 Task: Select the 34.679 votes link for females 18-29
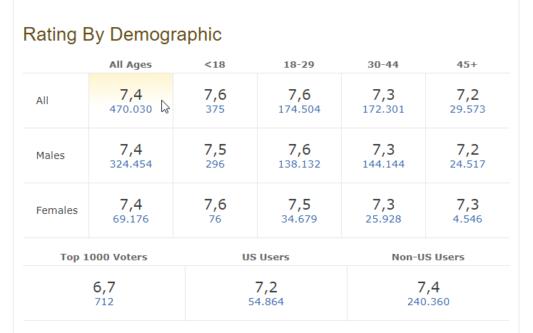pos(299,220)
